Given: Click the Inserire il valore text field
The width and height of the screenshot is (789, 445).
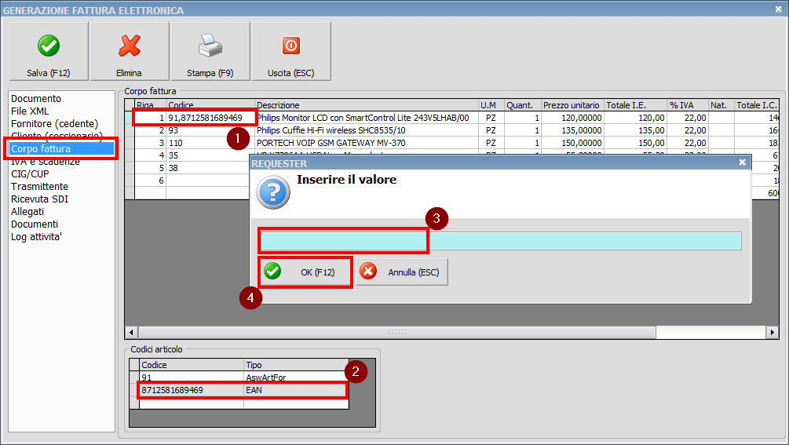Looking at the screenshot, I should pyautogui.click(x=500, y=241).
